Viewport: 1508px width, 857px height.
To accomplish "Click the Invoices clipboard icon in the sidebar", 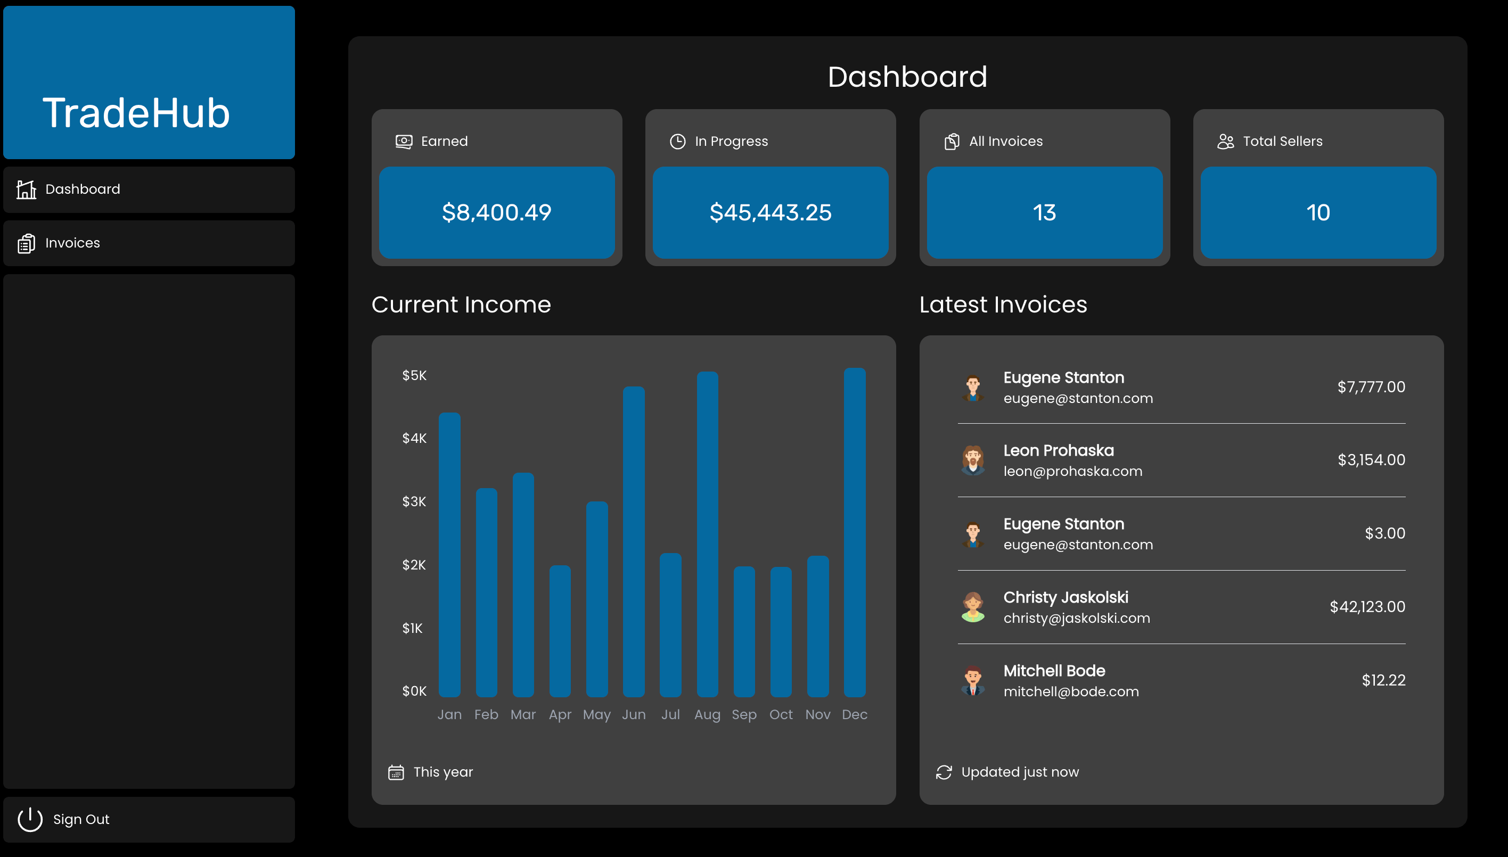I will tap(26, 243).
